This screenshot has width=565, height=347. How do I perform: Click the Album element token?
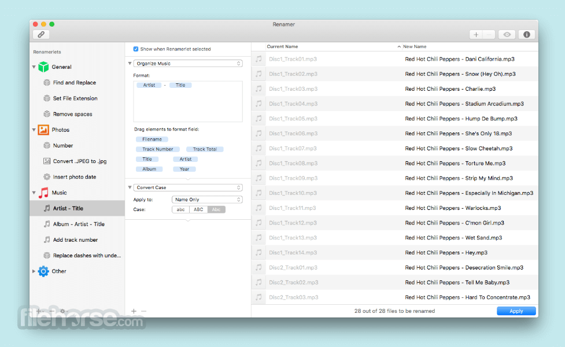coord(149,169)
